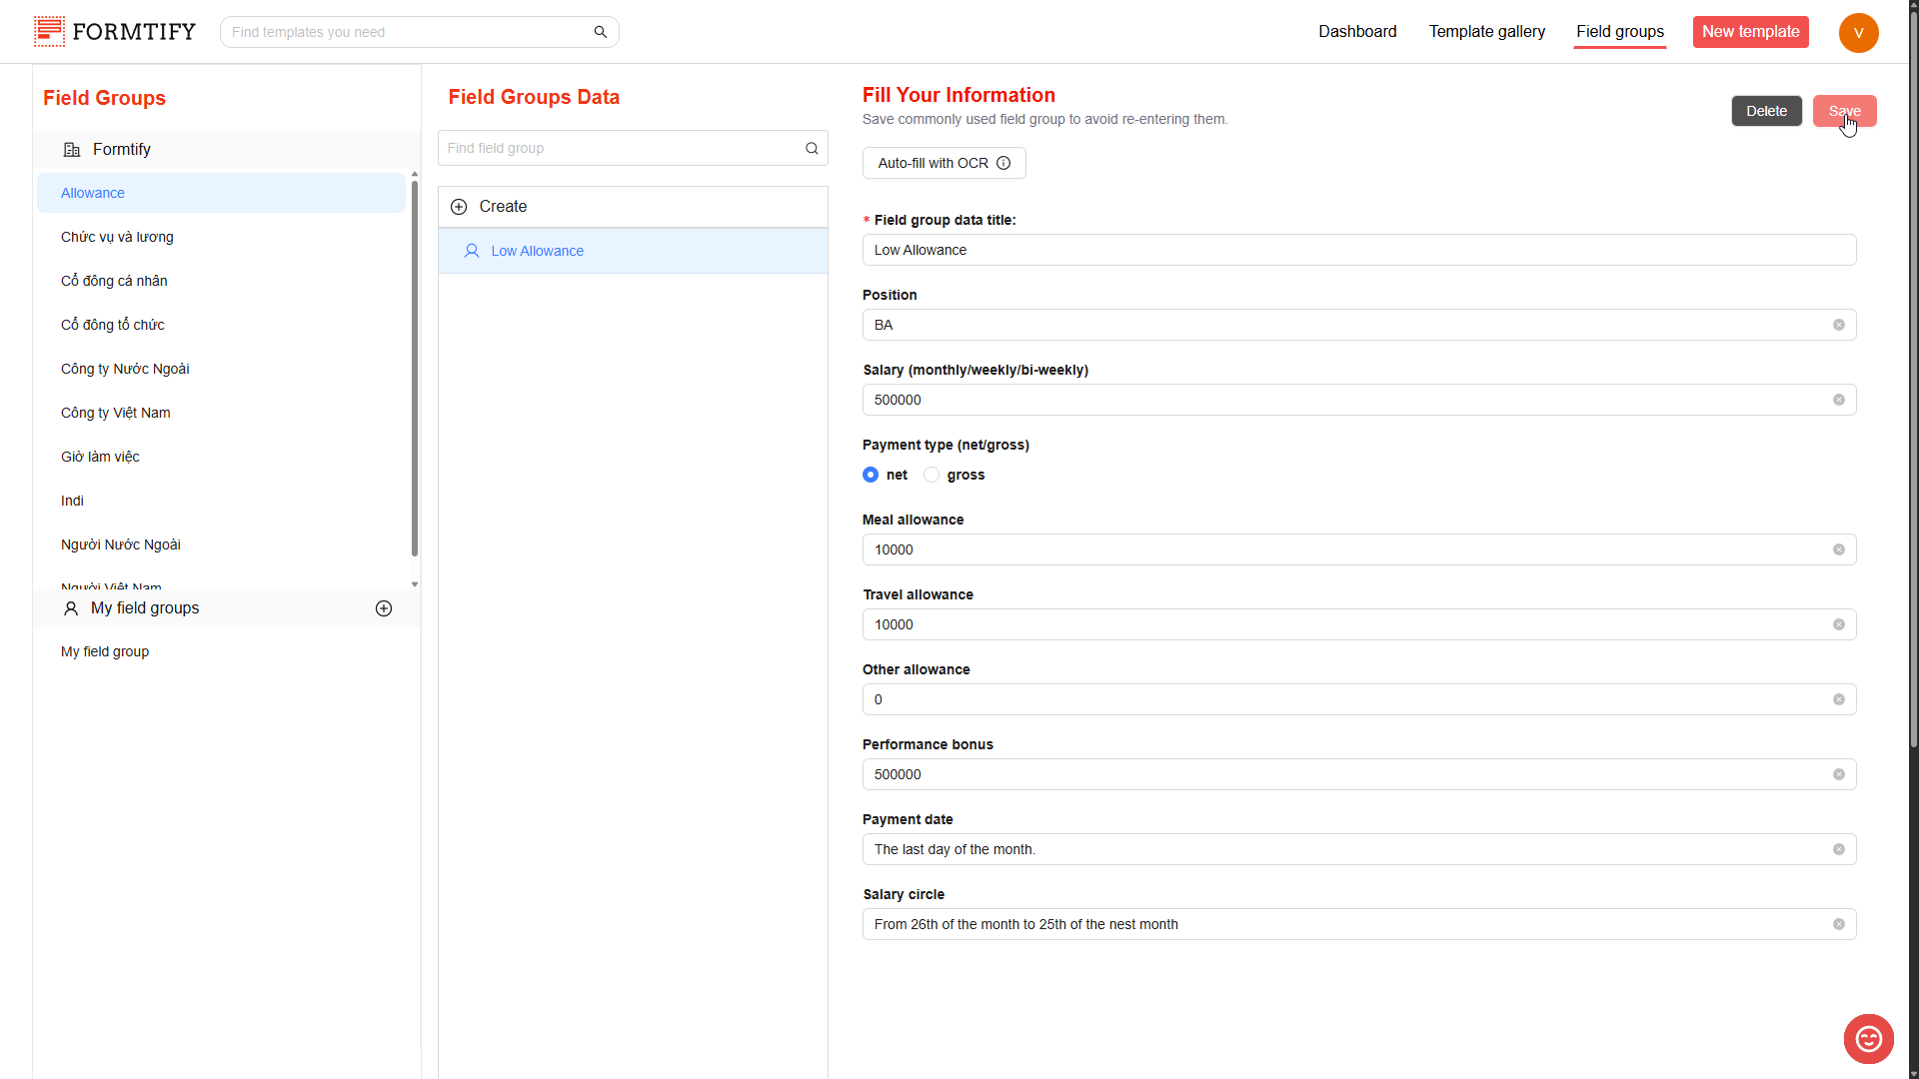This screenshot has width=1919, height=1079.
Task: Open the chat support smiley icon
Action: tap(1868, 1039)
